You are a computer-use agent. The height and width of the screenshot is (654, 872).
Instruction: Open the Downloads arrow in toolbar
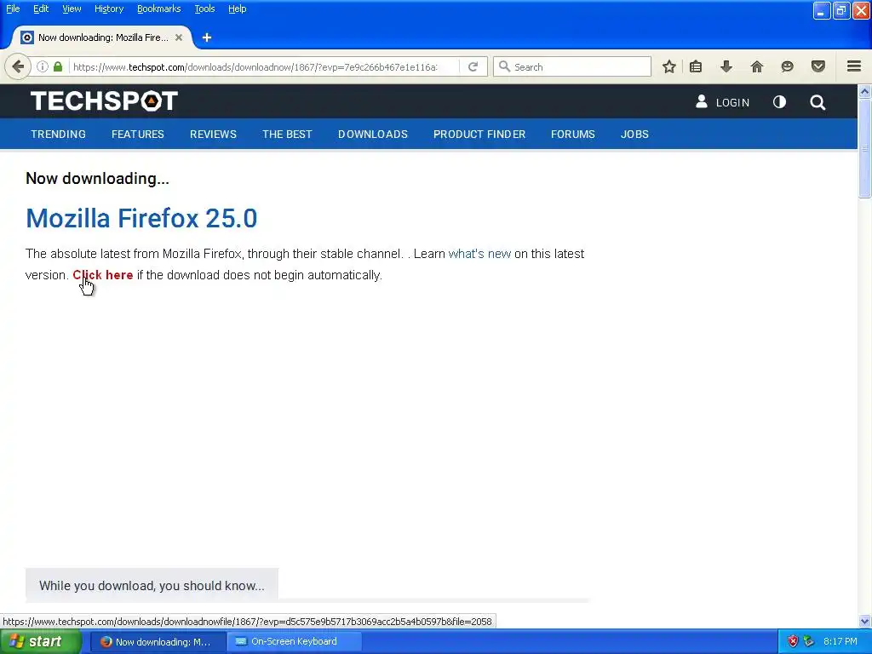(x=726, y=66)
